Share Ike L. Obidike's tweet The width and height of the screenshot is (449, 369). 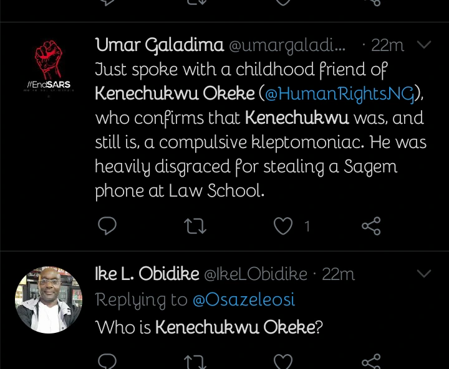point(372,361)
